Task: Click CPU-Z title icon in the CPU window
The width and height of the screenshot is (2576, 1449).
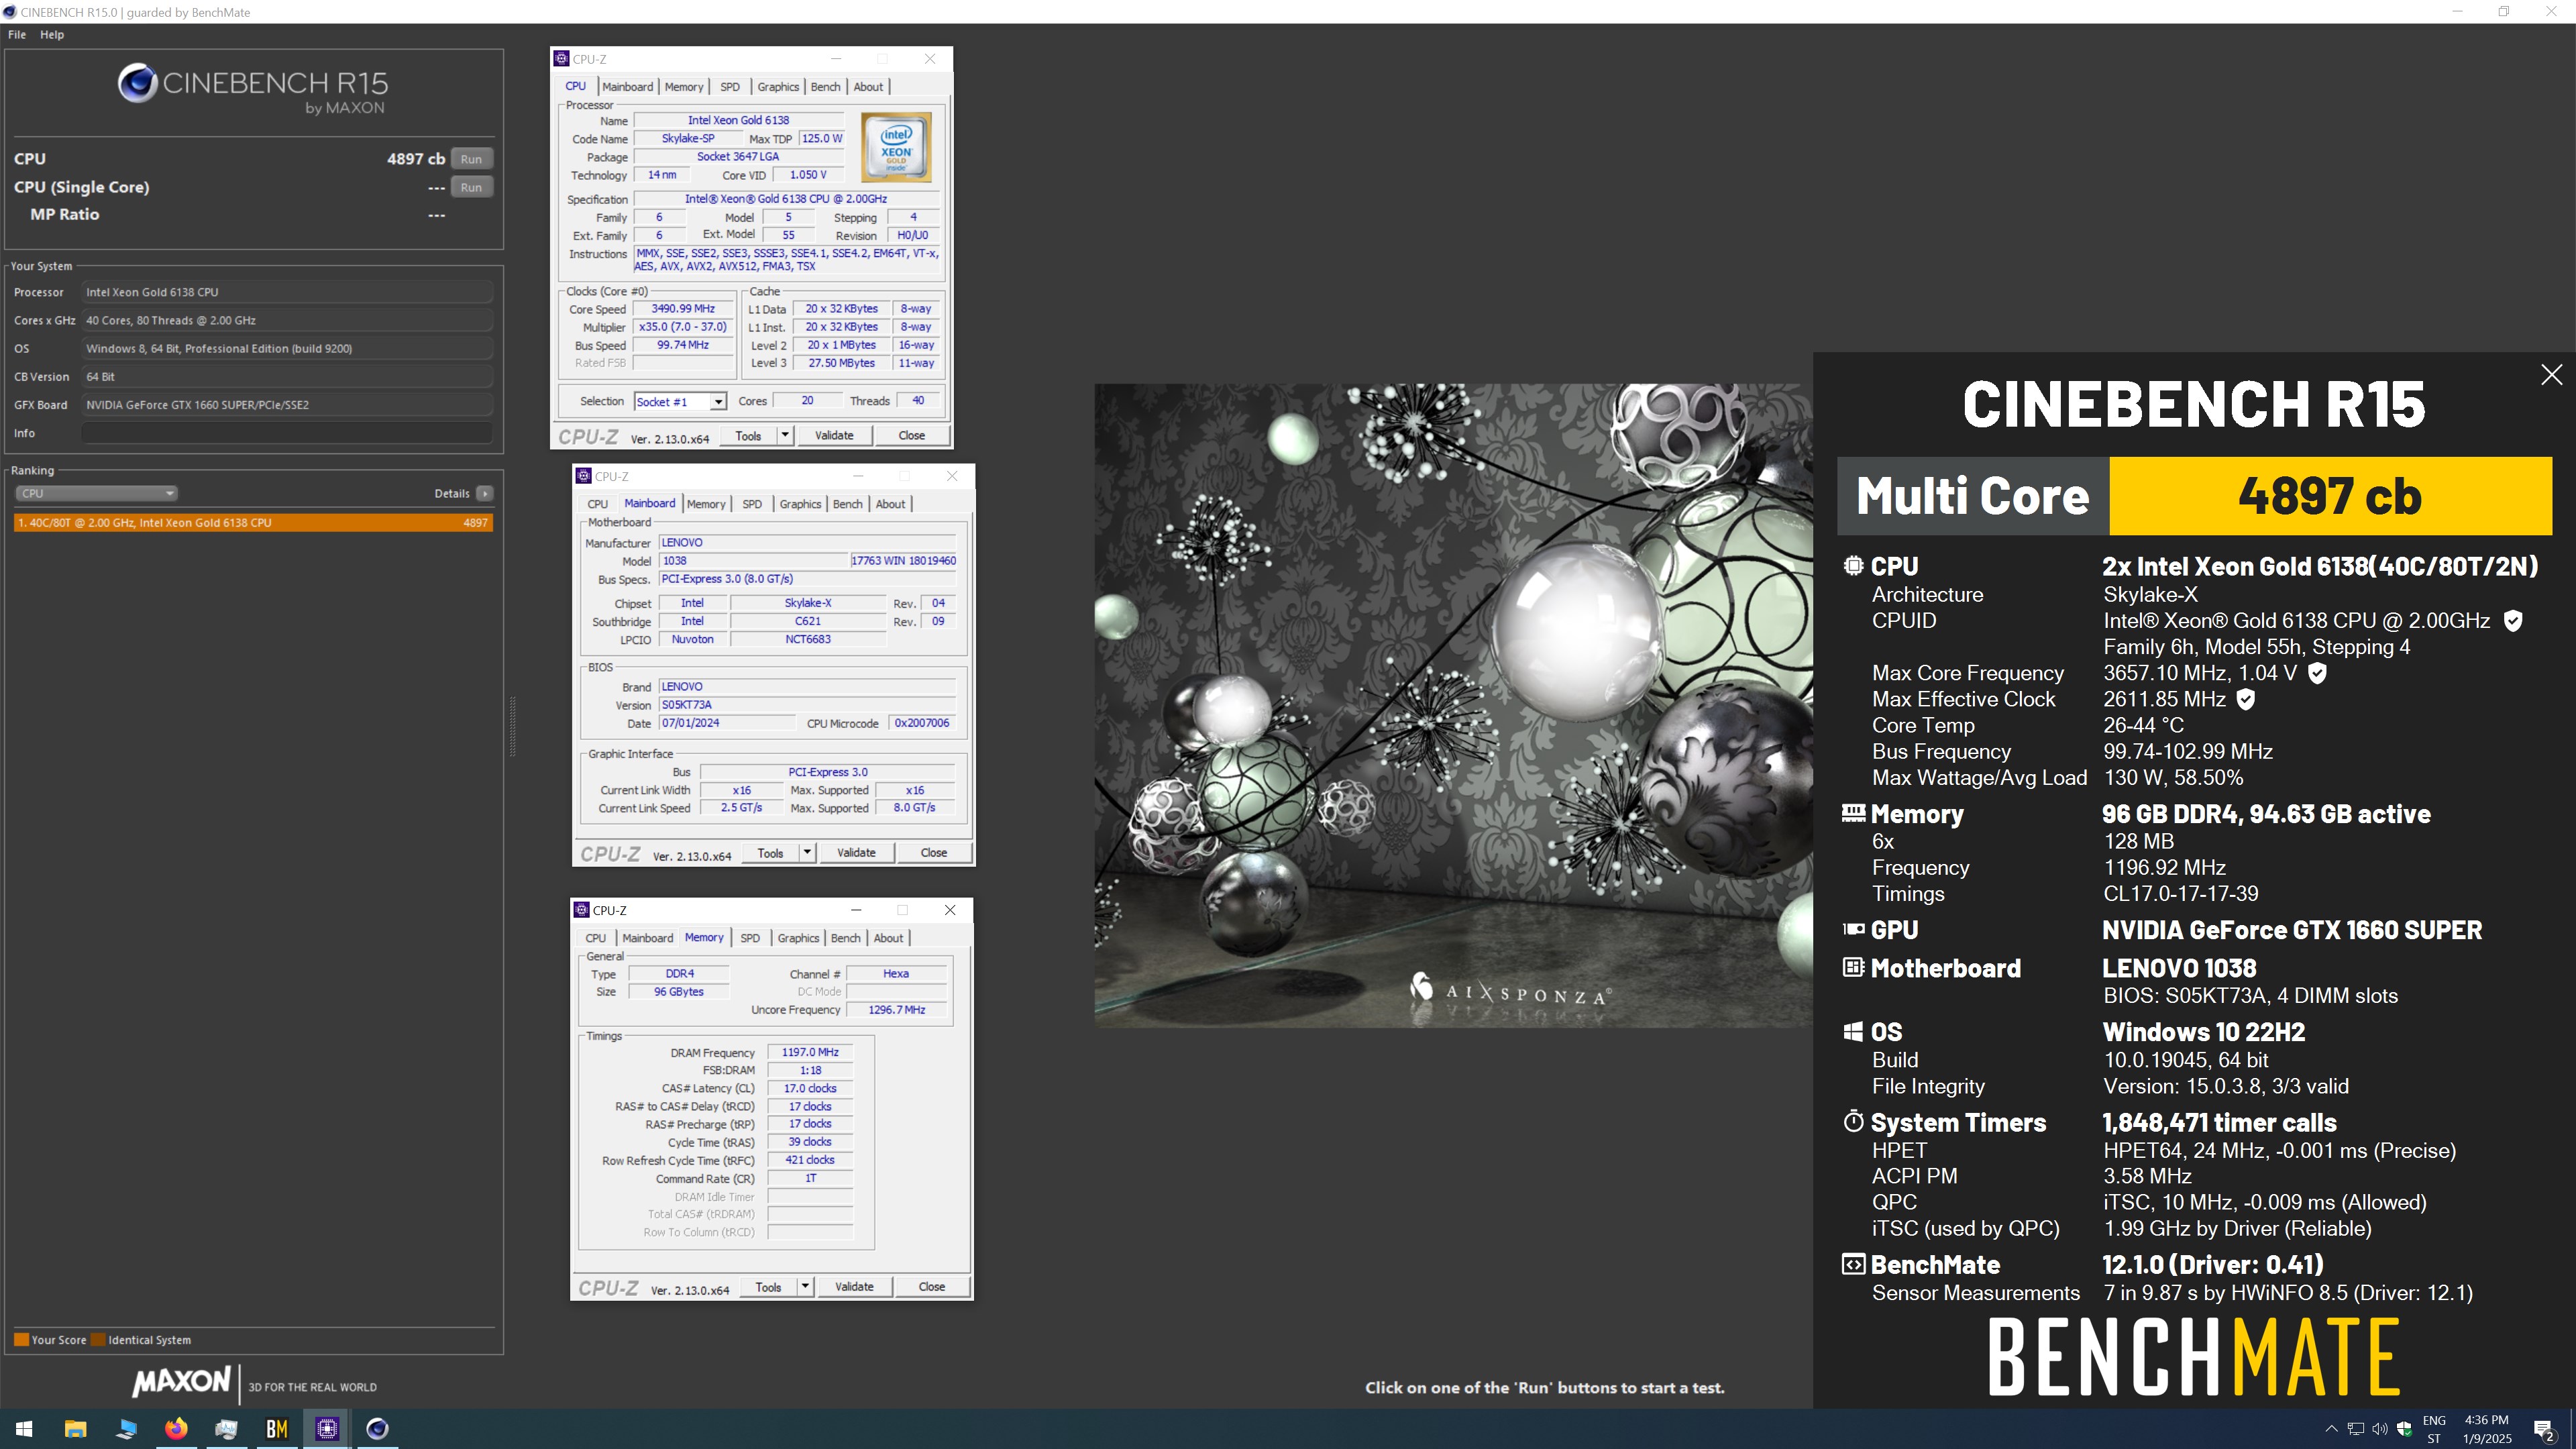Action: (x=562, y=59)
